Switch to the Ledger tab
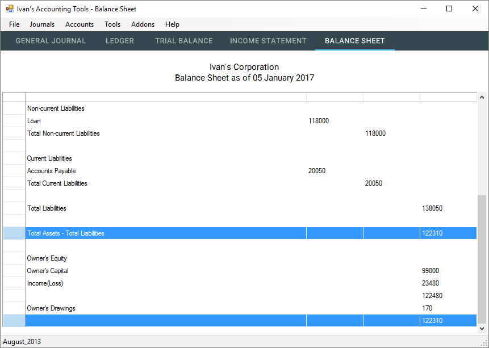This screenshot has width=489, height=348. coord(120,41)
